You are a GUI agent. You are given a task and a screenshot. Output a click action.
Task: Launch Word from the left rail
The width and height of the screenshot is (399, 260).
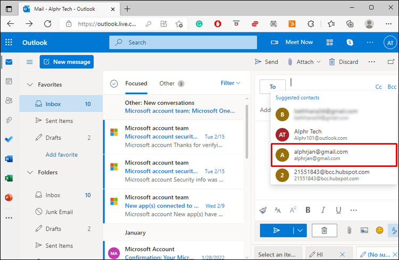[x=9, y=159]
